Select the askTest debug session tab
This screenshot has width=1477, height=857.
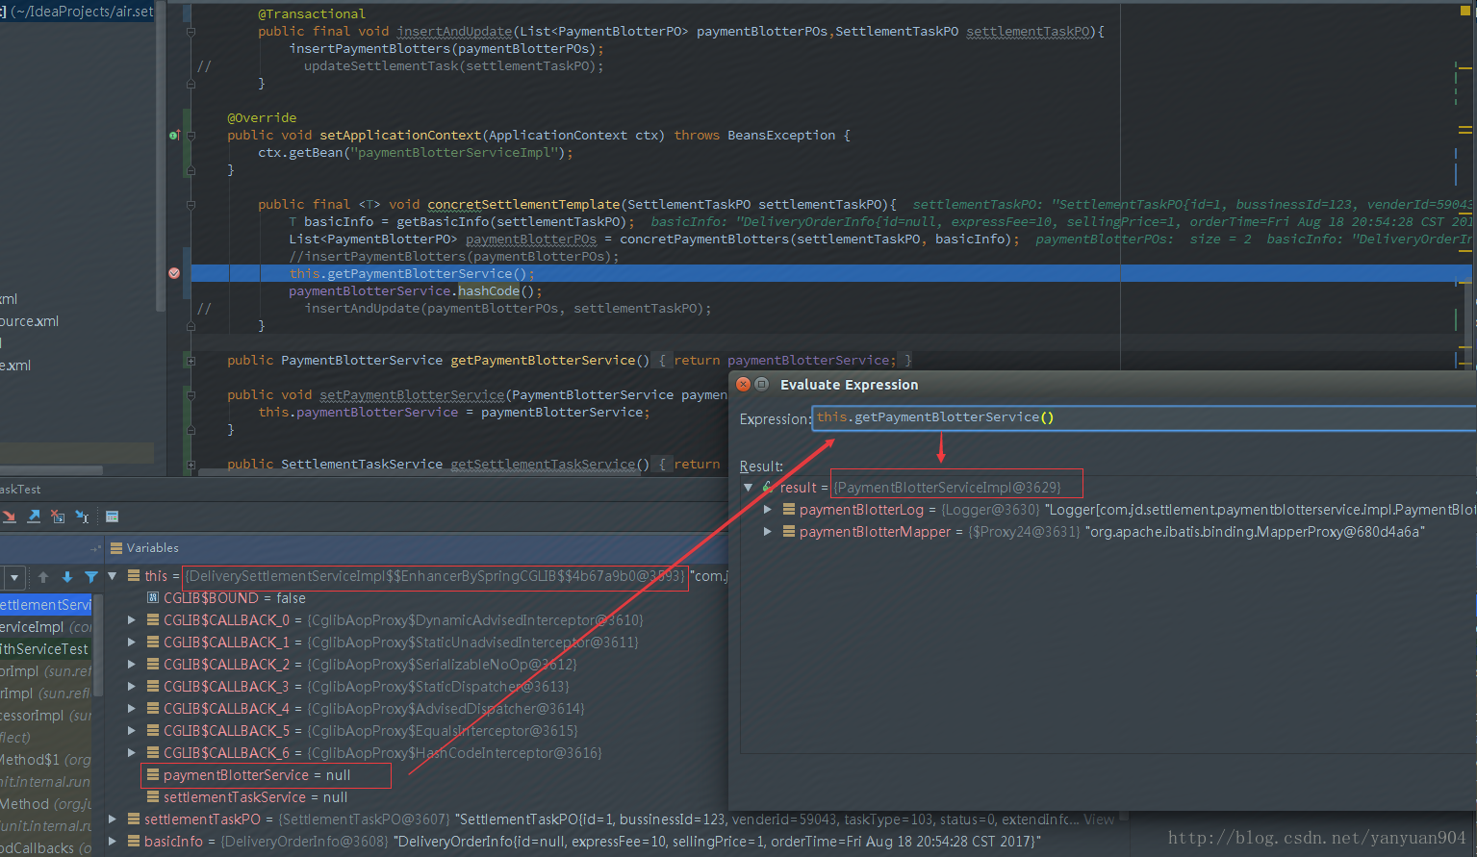tap(20, 490)
